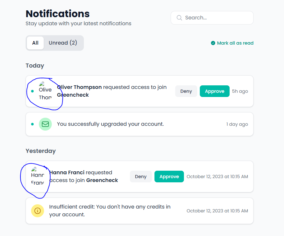The height and width of the screenshot is (236, 284).
Task: Click the green mail icon on upgrade notification
Action: pos(45,124)
